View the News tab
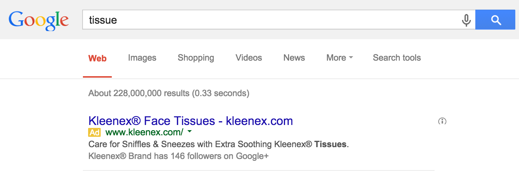The width and height of the screenshot is (519, 176). [294, 58]
